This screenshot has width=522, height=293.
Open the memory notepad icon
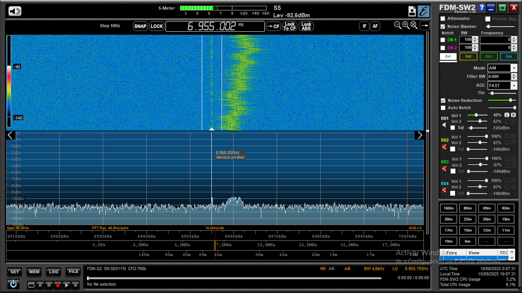pos(412,11)
